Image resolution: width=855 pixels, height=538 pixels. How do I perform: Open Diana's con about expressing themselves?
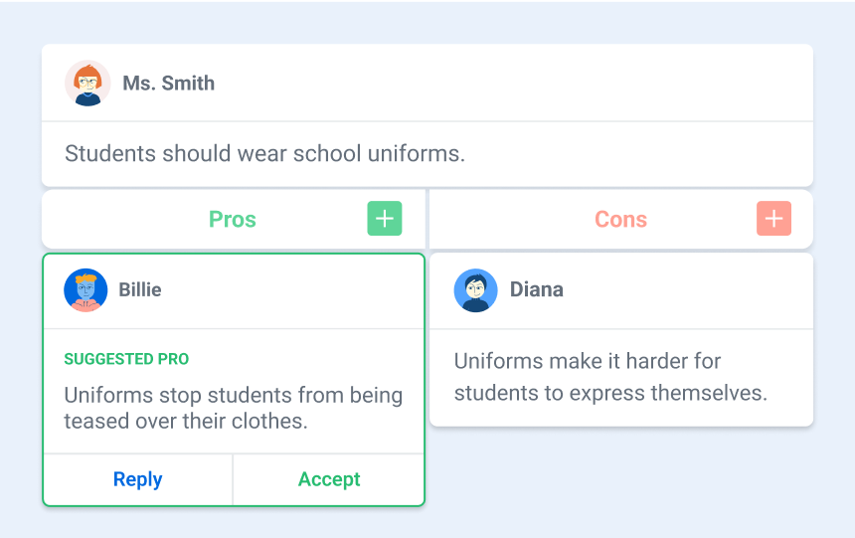610,377
